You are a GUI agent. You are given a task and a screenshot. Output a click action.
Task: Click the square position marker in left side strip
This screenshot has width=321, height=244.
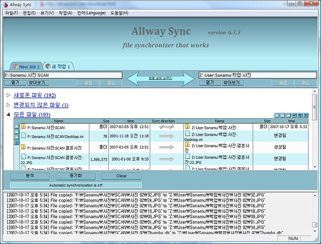(x=16, y=142)
